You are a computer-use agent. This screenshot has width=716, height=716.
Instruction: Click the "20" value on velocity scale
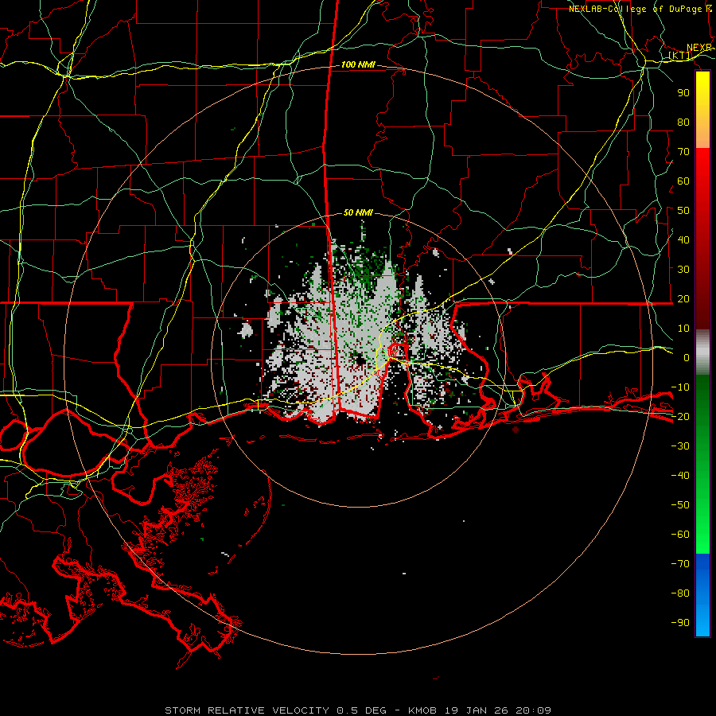click(683, 299)
